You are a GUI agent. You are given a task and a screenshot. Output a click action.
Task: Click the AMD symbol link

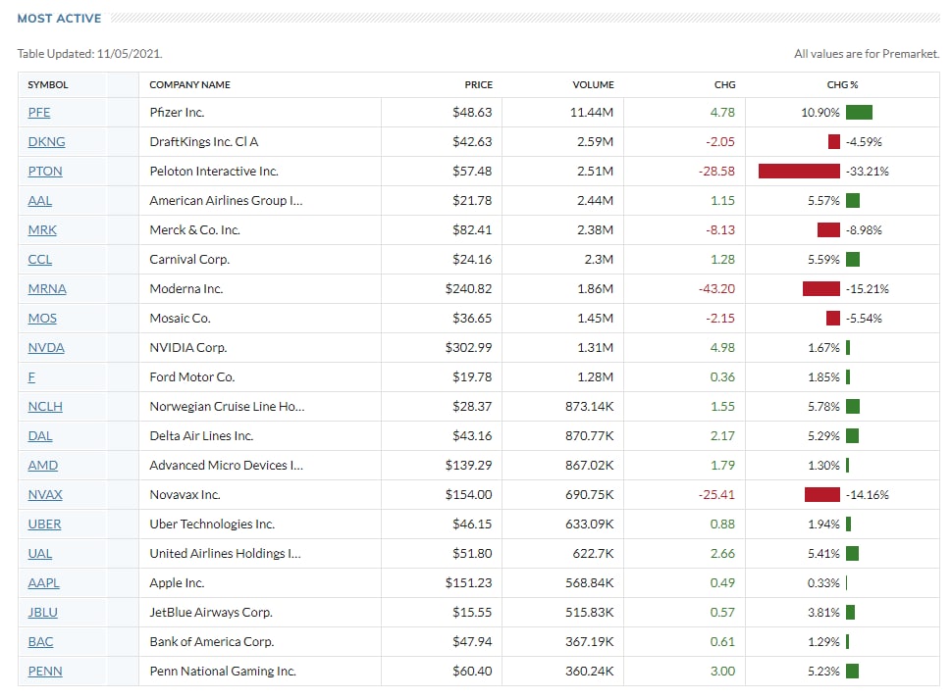pos(42,465)
